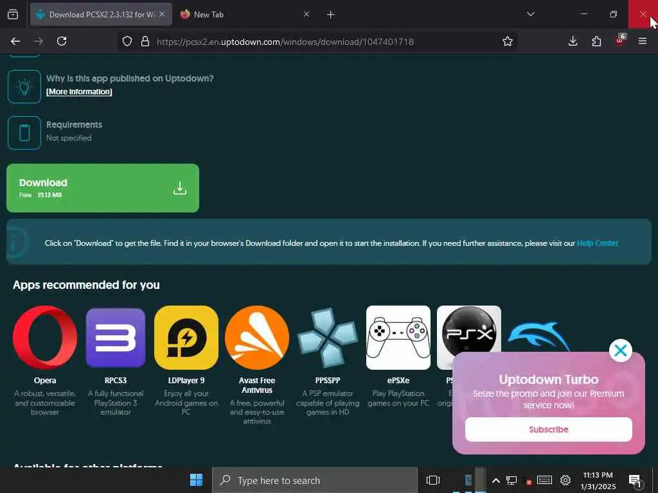Open Firefox downloads panel
The height and width of the screenshot is (493, 658).
573,41
